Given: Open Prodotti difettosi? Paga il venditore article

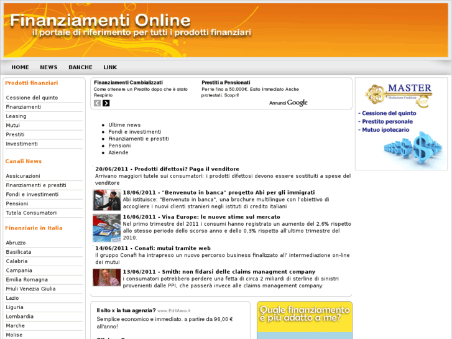Looking at the screenshot, I should [167, 169].
